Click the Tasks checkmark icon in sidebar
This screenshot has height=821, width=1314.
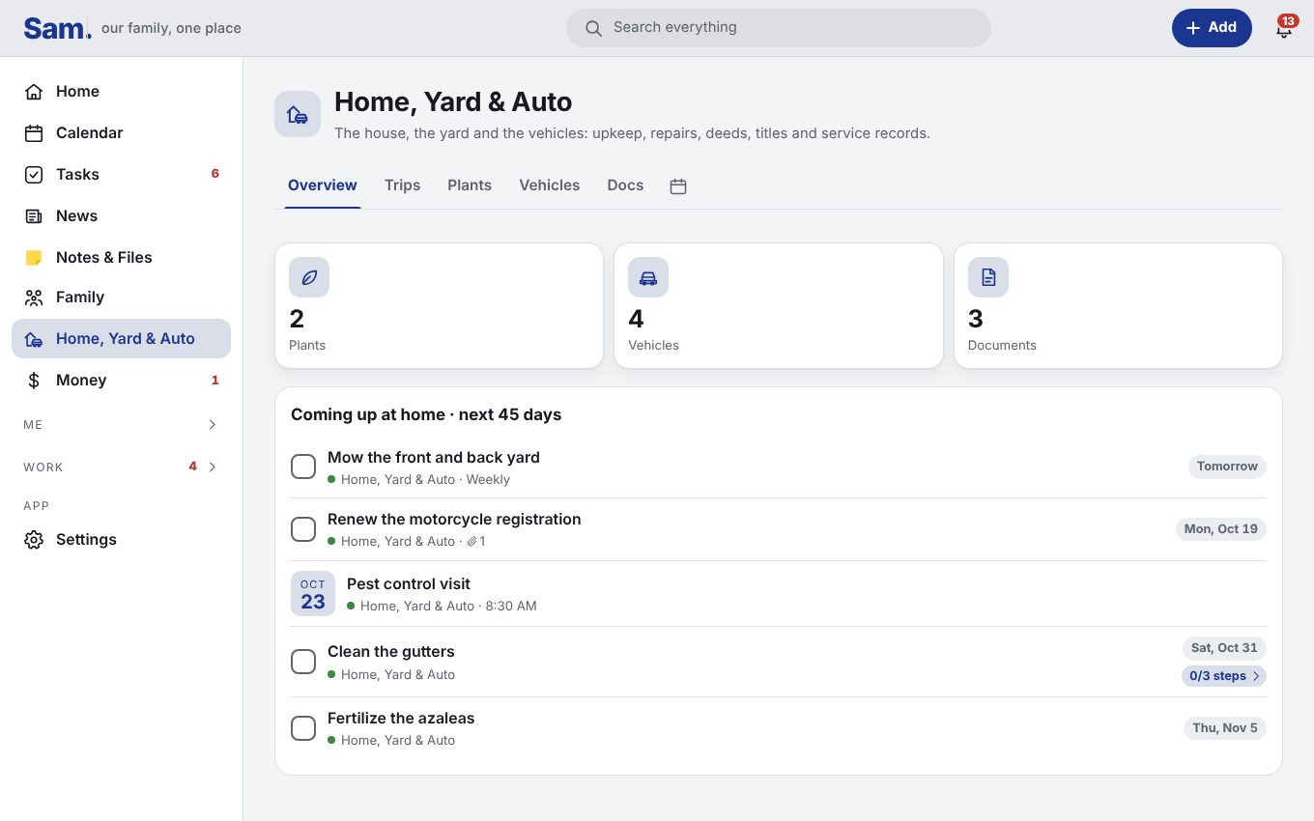(34, 175)
